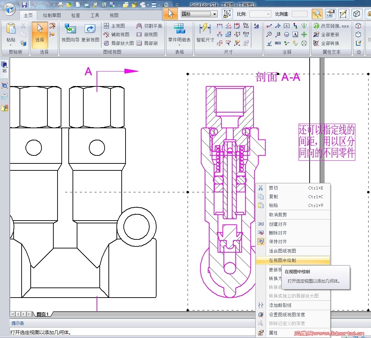This screenshot has width=371, height=338.
Task: Select the 切割平面 cutting plane tool
Action: (149, 26)
